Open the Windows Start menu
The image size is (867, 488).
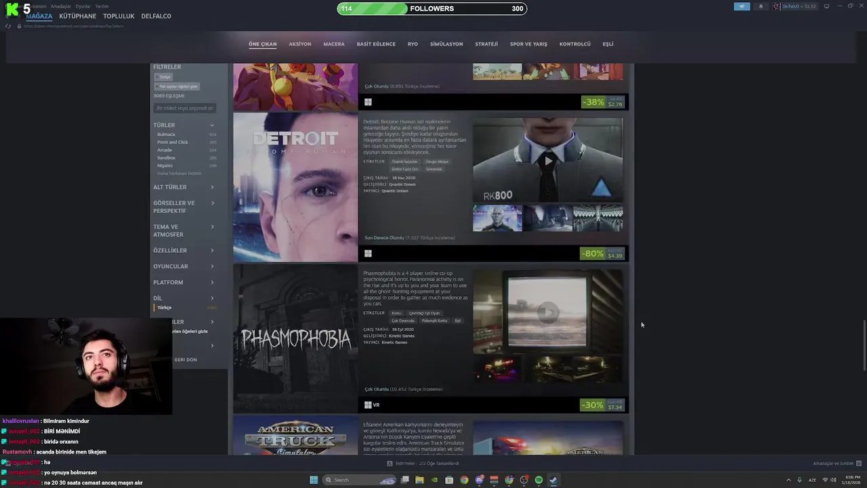click(314, 480)
